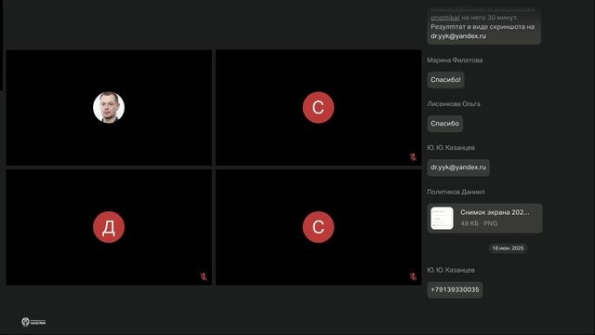595x335 pixels.
Task: Click the participant photo avatar tile
Action: point(109,108)
